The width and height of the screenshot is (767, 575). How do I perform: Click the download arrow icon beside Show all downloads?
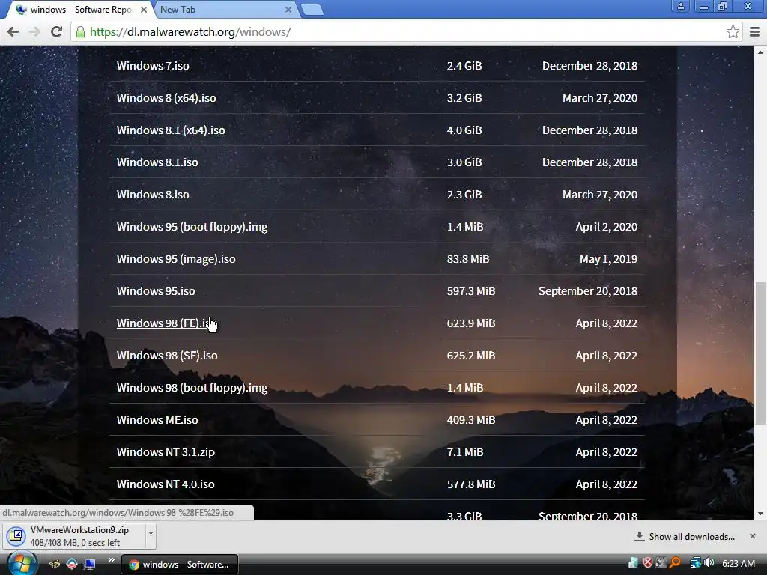click(639, 536)
